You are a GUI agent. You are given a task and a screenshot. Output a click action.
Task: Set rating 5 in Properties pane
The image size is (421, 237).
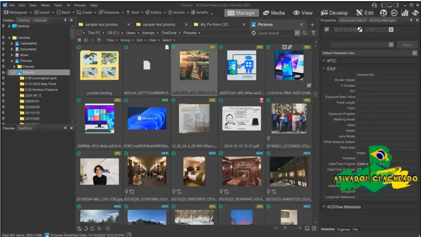click(x=355, y=30)
